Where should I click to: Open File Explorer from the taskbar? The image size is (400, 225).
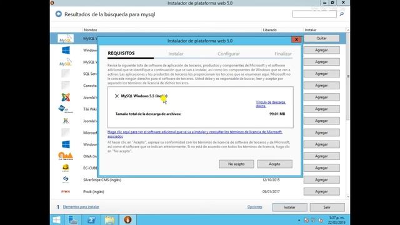pyautogui.click(x=110, y=219)
